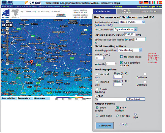Click the EUROPA breadcrumb link
Viewport: 165px width, 133px height.
tap(6, 7)
